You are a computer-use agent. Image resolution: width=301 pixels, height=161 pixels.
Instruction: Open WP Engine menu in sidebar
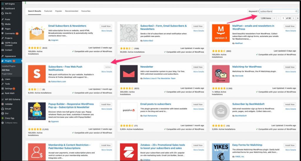(x=10, y=4)
